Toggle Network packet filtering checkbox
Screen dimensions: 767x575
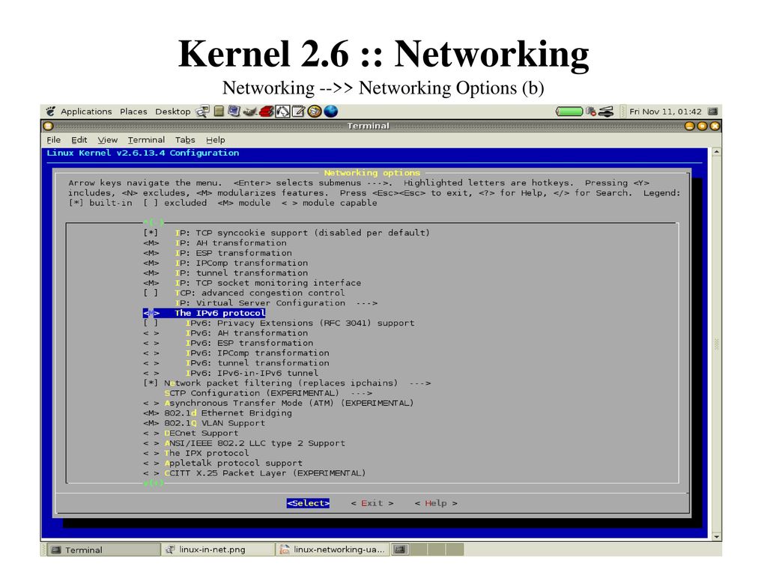pyautogui.click(x=151, y=383)
